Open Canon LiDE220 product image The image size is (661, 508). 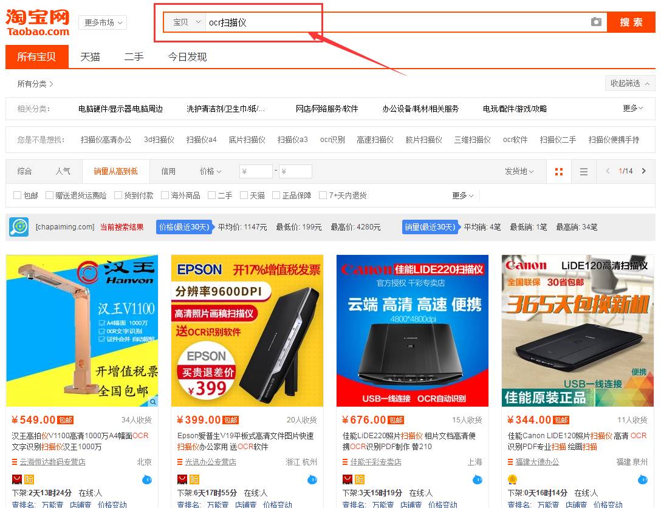413,331
